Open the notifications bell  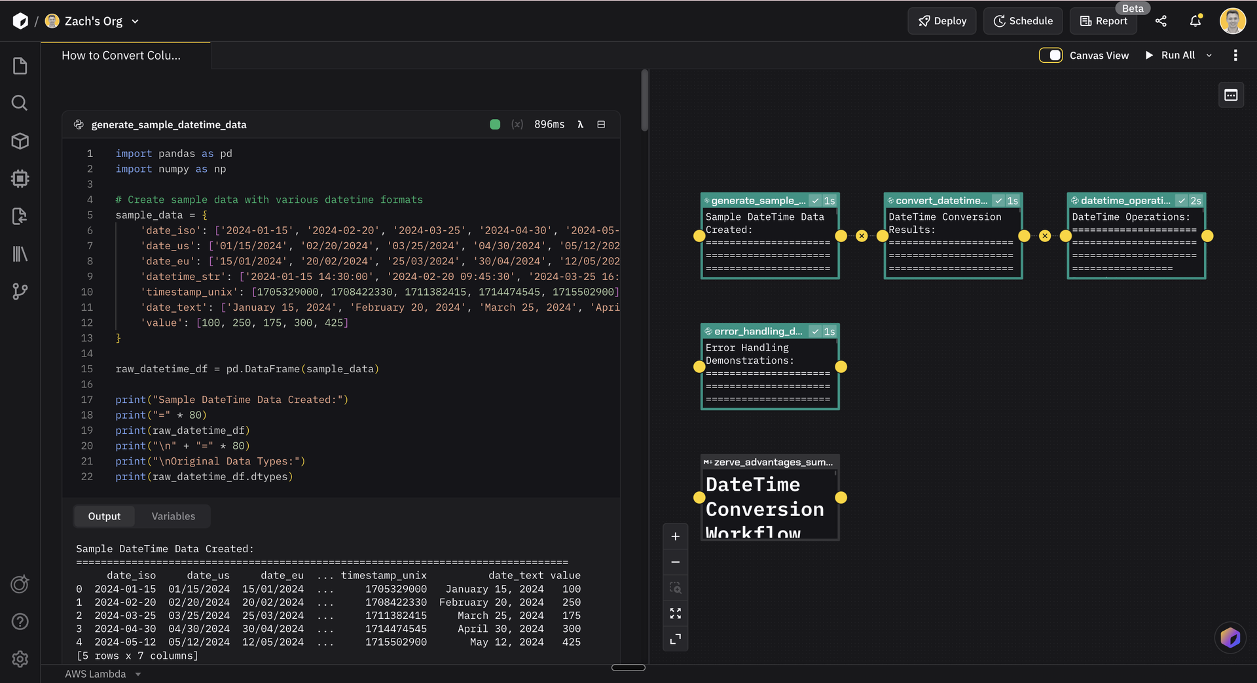click(x=1195, y=21)
